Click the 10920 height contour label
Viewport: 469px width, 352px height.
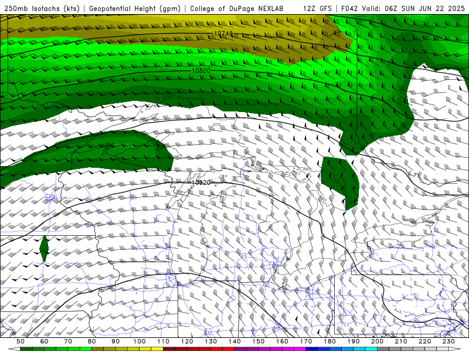[x=201, y=182]
